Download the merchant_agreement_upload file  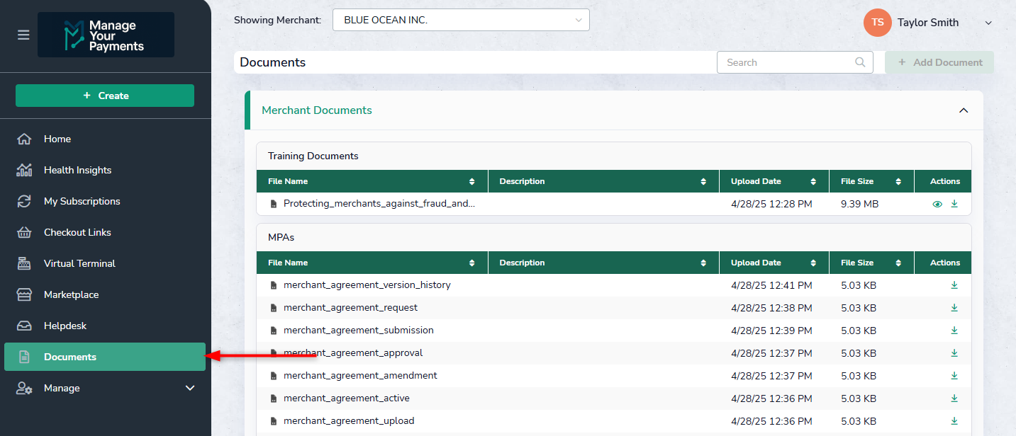point(954,421)
